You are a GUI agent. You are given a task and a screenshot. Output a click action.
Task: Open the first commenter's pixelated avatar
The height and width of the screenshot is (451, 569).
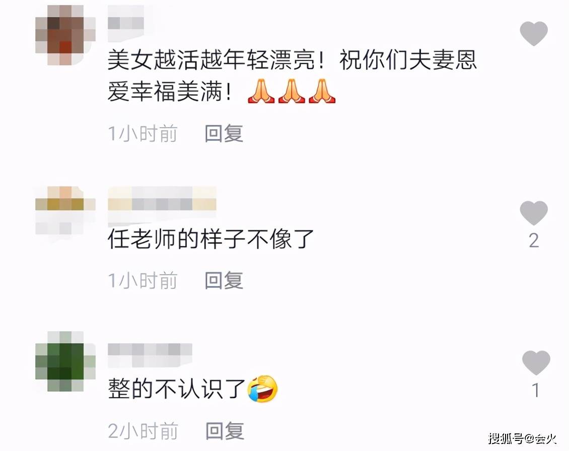tap(65, 35)
